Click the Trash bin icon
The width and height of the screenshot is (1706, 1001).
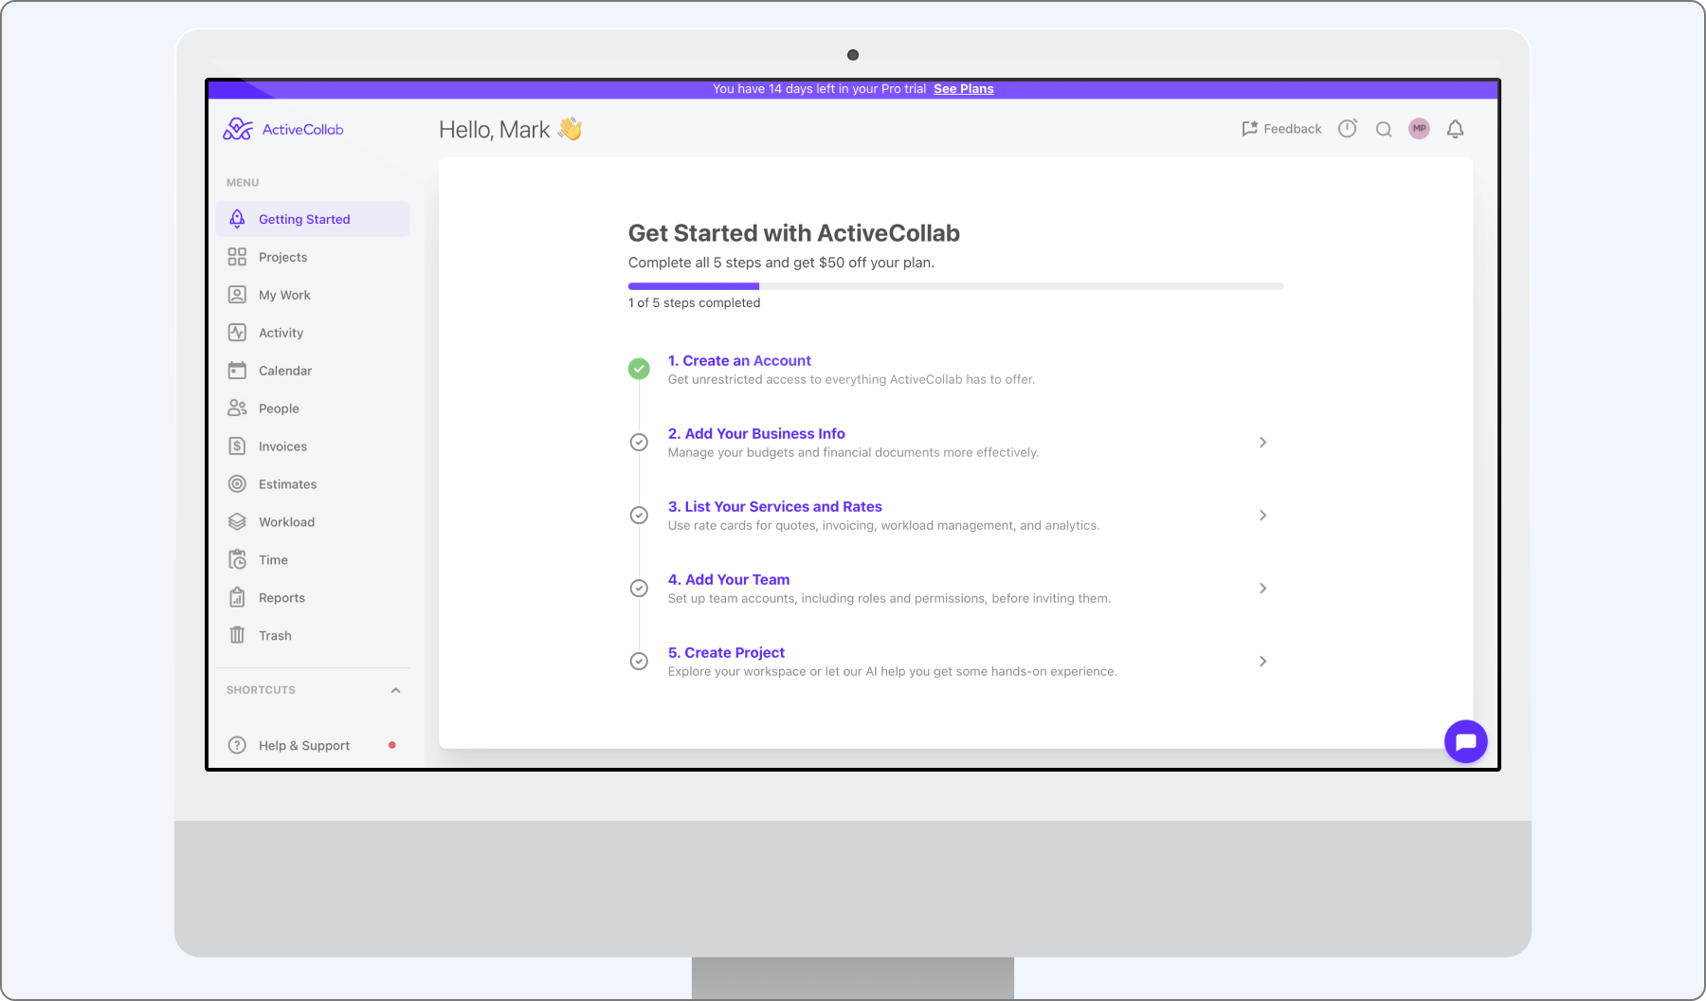tap(237, 635)
